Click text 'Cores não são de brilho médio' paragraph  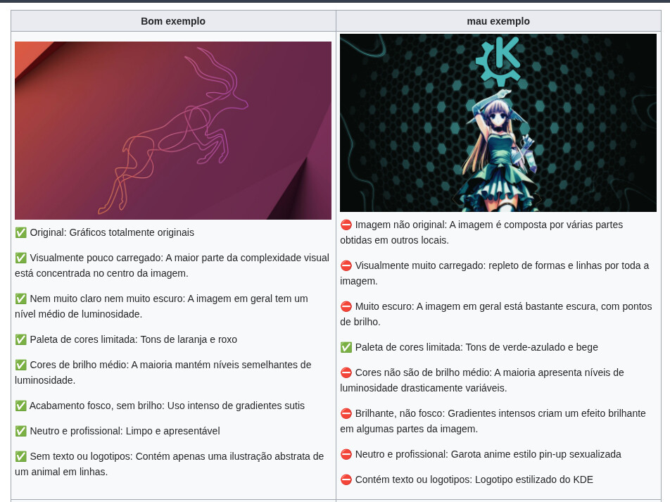pyautogui.click(x=482, y=380)
